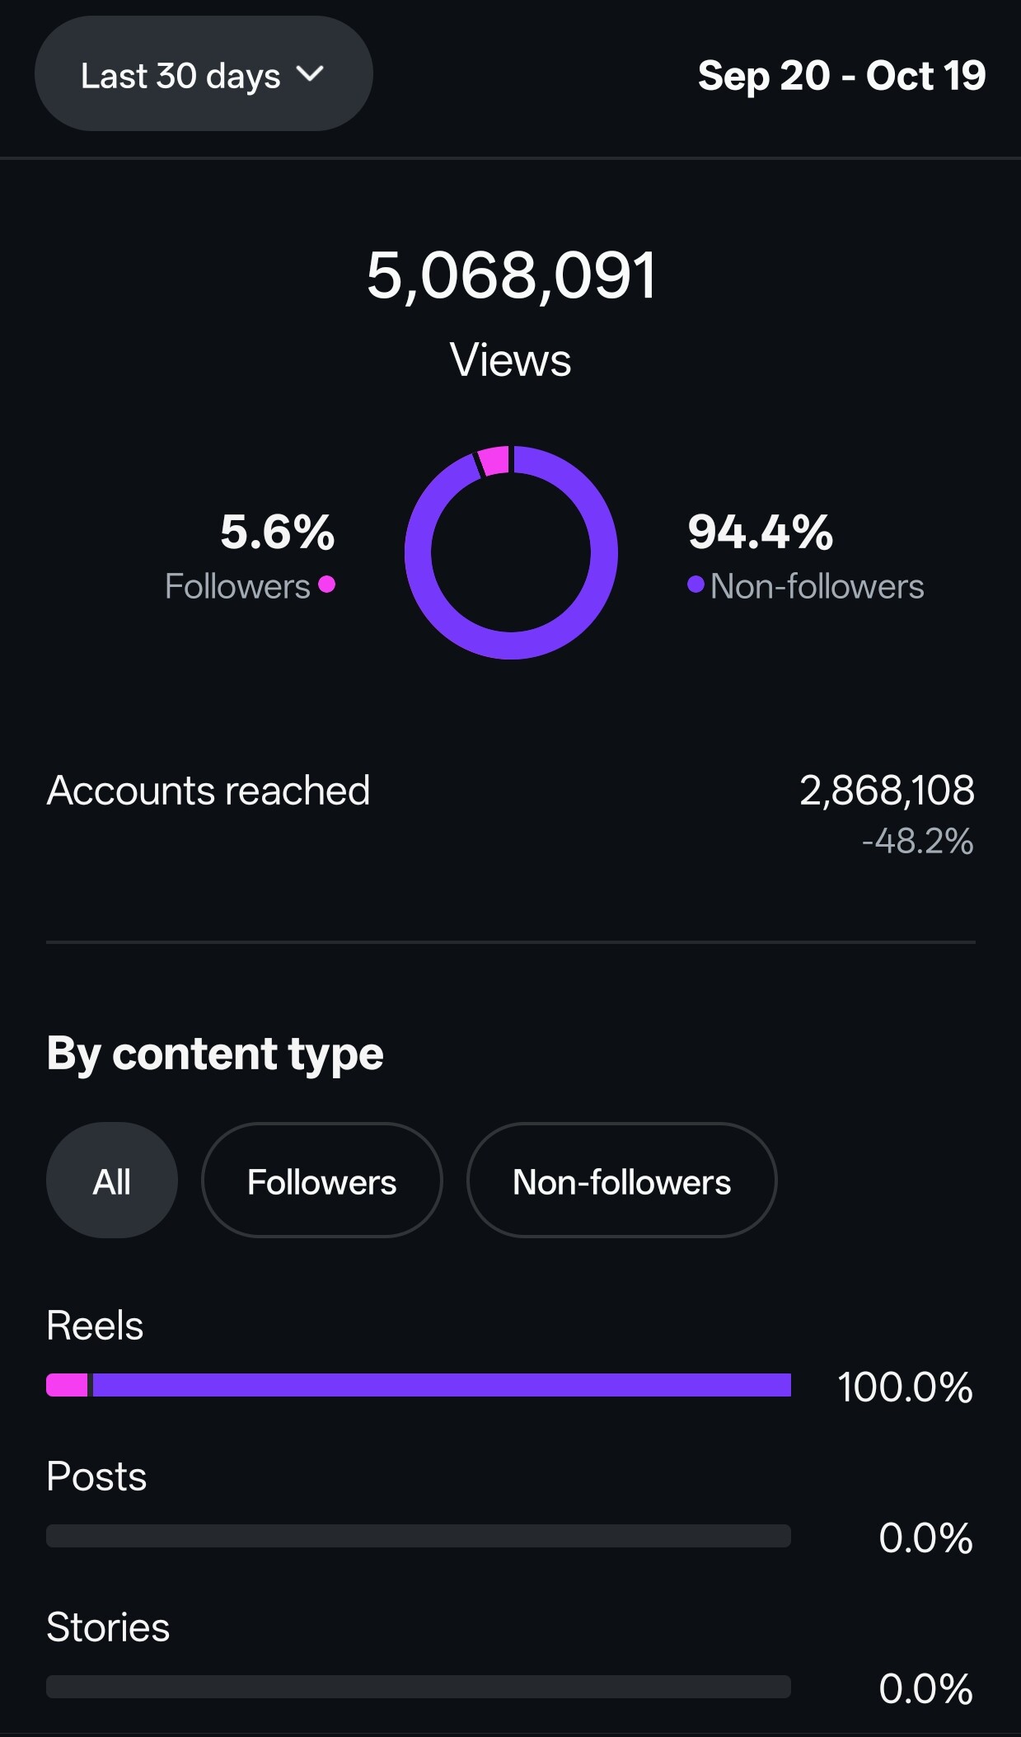Click the 94.4% Non-followers percentage
The height and width of the screenshot is (1737, 1021).
(x=761, y=532)
